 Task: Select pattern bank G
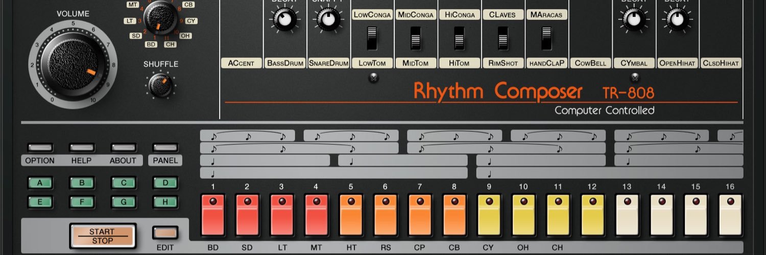[123, 202]
